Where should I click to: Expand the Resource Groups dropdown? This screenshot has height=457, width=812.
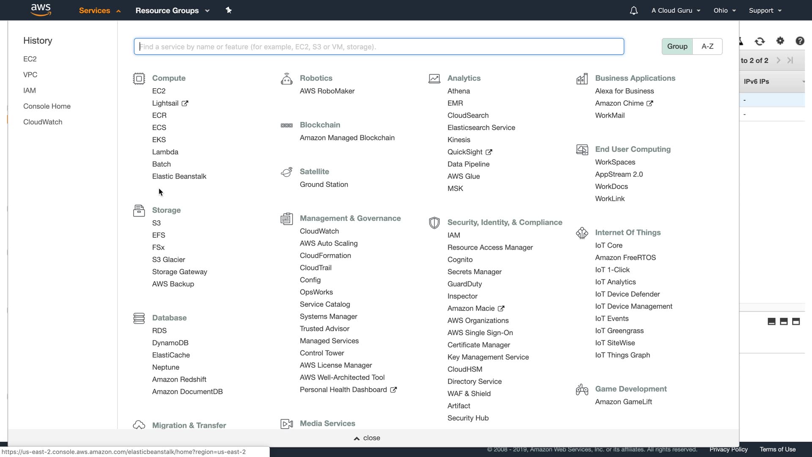172,11
